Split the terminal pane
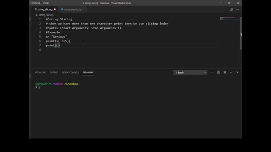 click(x=218, y=72)
